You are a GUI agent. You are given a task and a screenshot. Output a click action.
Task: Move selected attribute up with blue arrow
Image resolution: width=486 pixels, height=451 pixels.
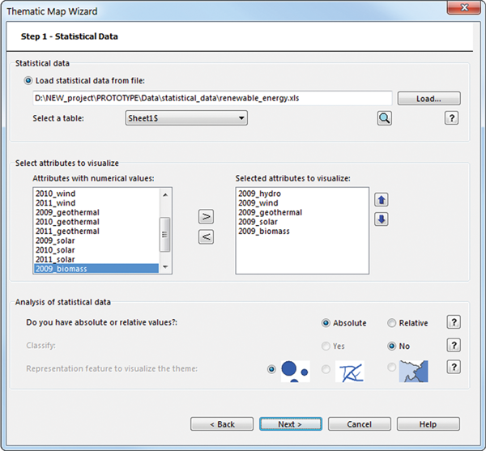pyautogui.click(x=382, y=200)
